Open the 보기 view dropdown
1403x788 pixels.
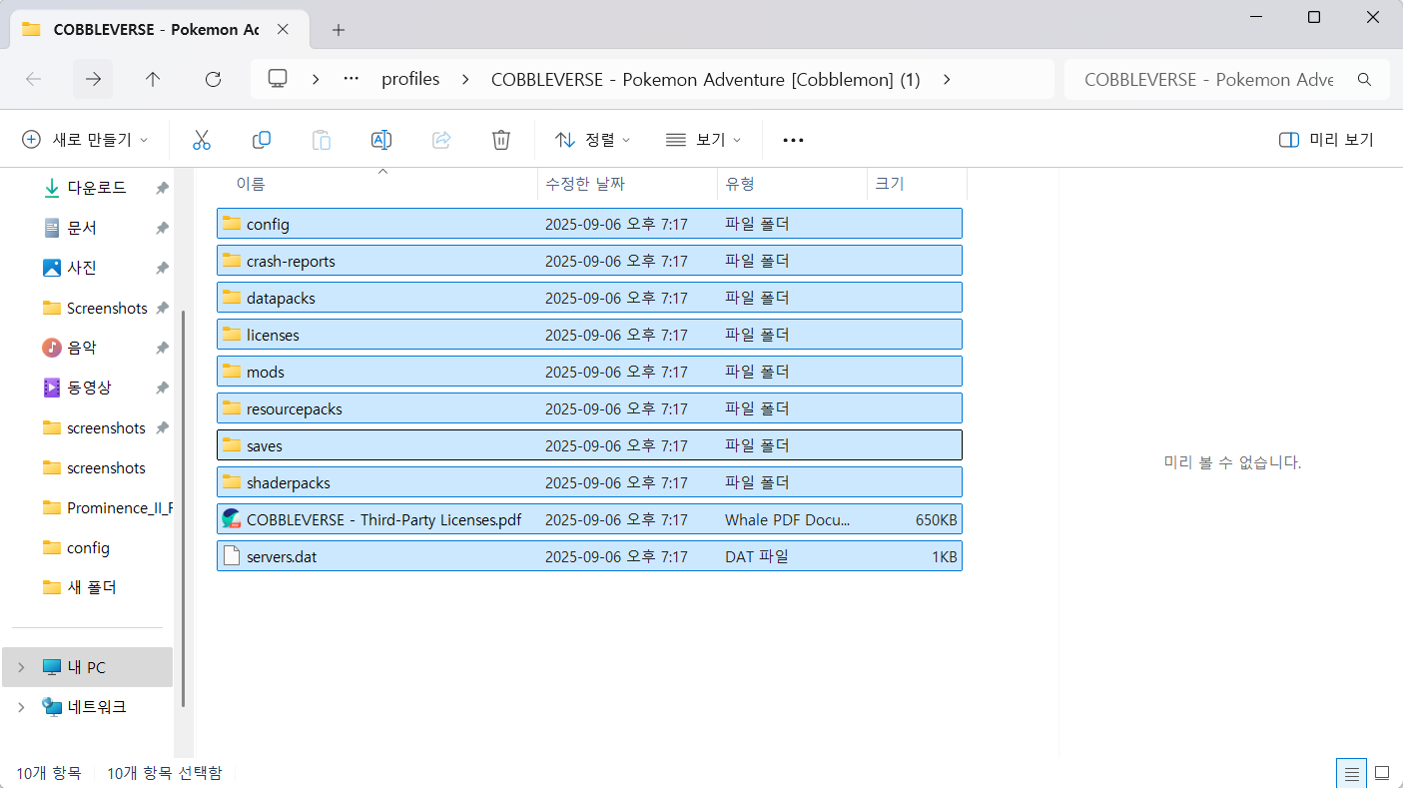click(704, 140)
